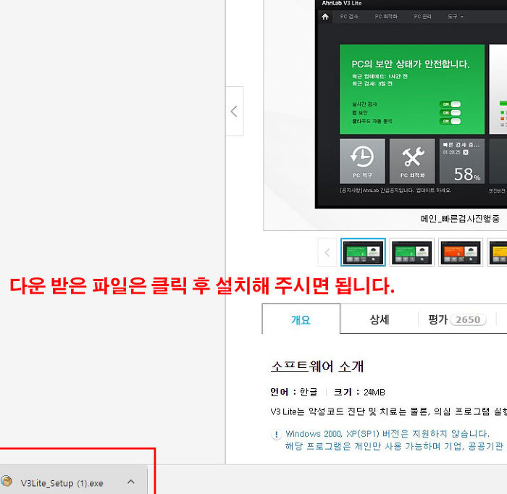Viewport: 507px width, 494px height.
Task: Click the 58% quick scan progress tile
Action: coord(462,161)
